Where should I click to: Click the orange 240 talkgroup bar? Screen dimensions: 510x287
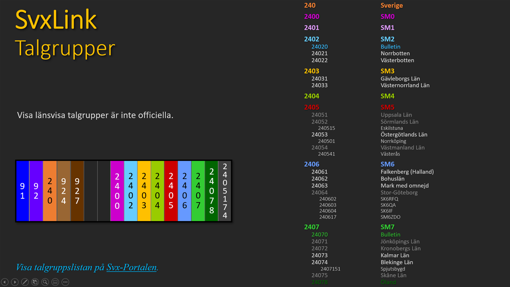[x=50, y=191]
